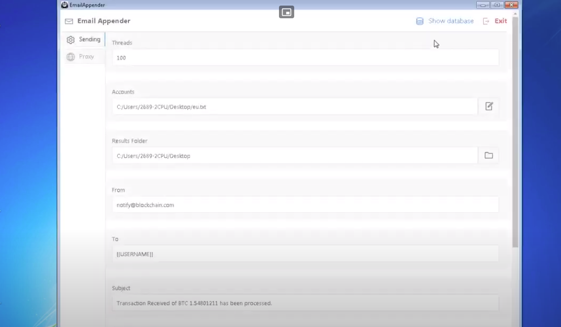This screenshot has width=561, height=327.
Task: Click the Results Folder path field
Action: pos(294,155)
